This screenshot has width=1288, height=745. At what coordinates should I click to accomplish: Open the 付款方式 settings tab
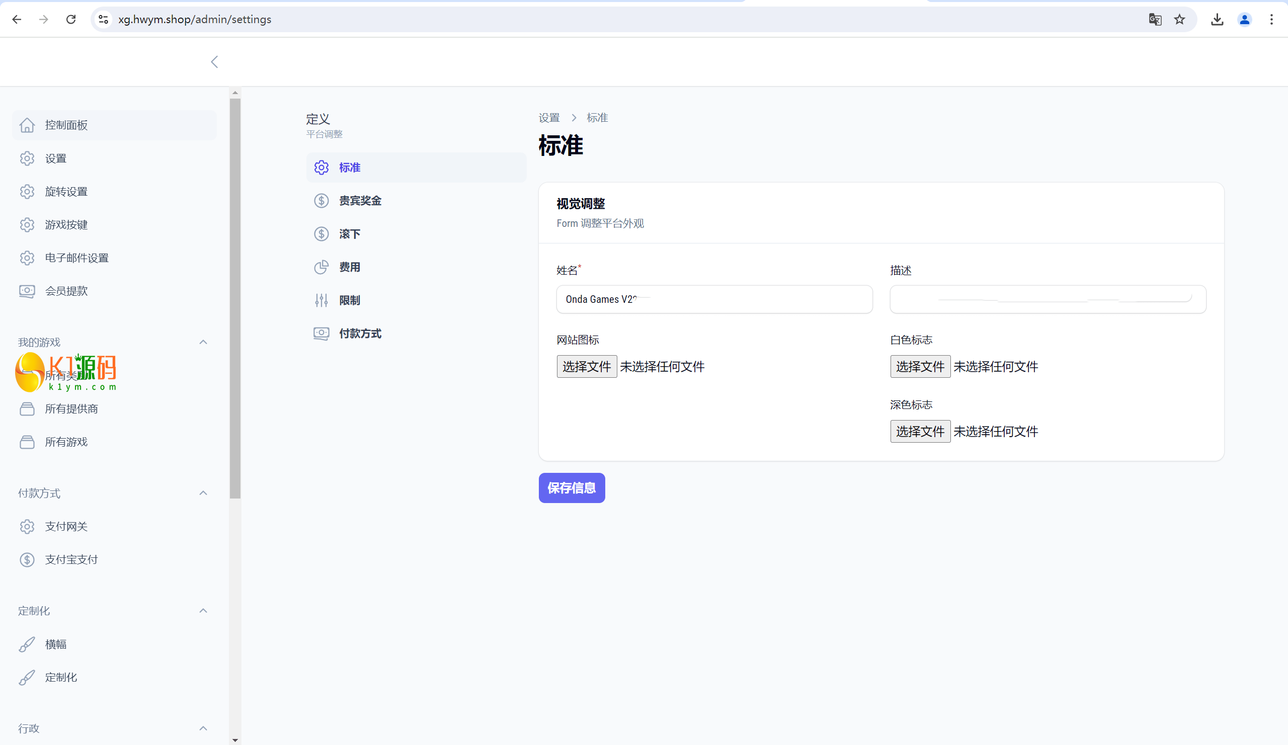pyautogui.click(x=360, y=334)
